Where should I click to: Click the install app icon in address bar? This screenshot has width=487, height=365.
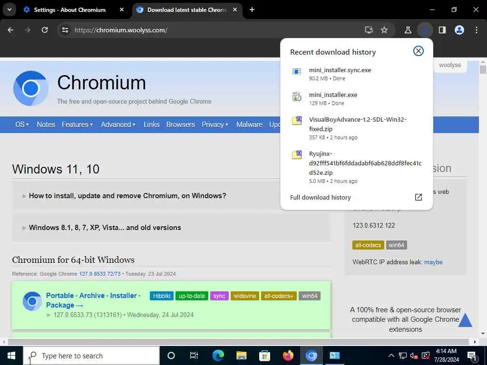click(369, 30)
